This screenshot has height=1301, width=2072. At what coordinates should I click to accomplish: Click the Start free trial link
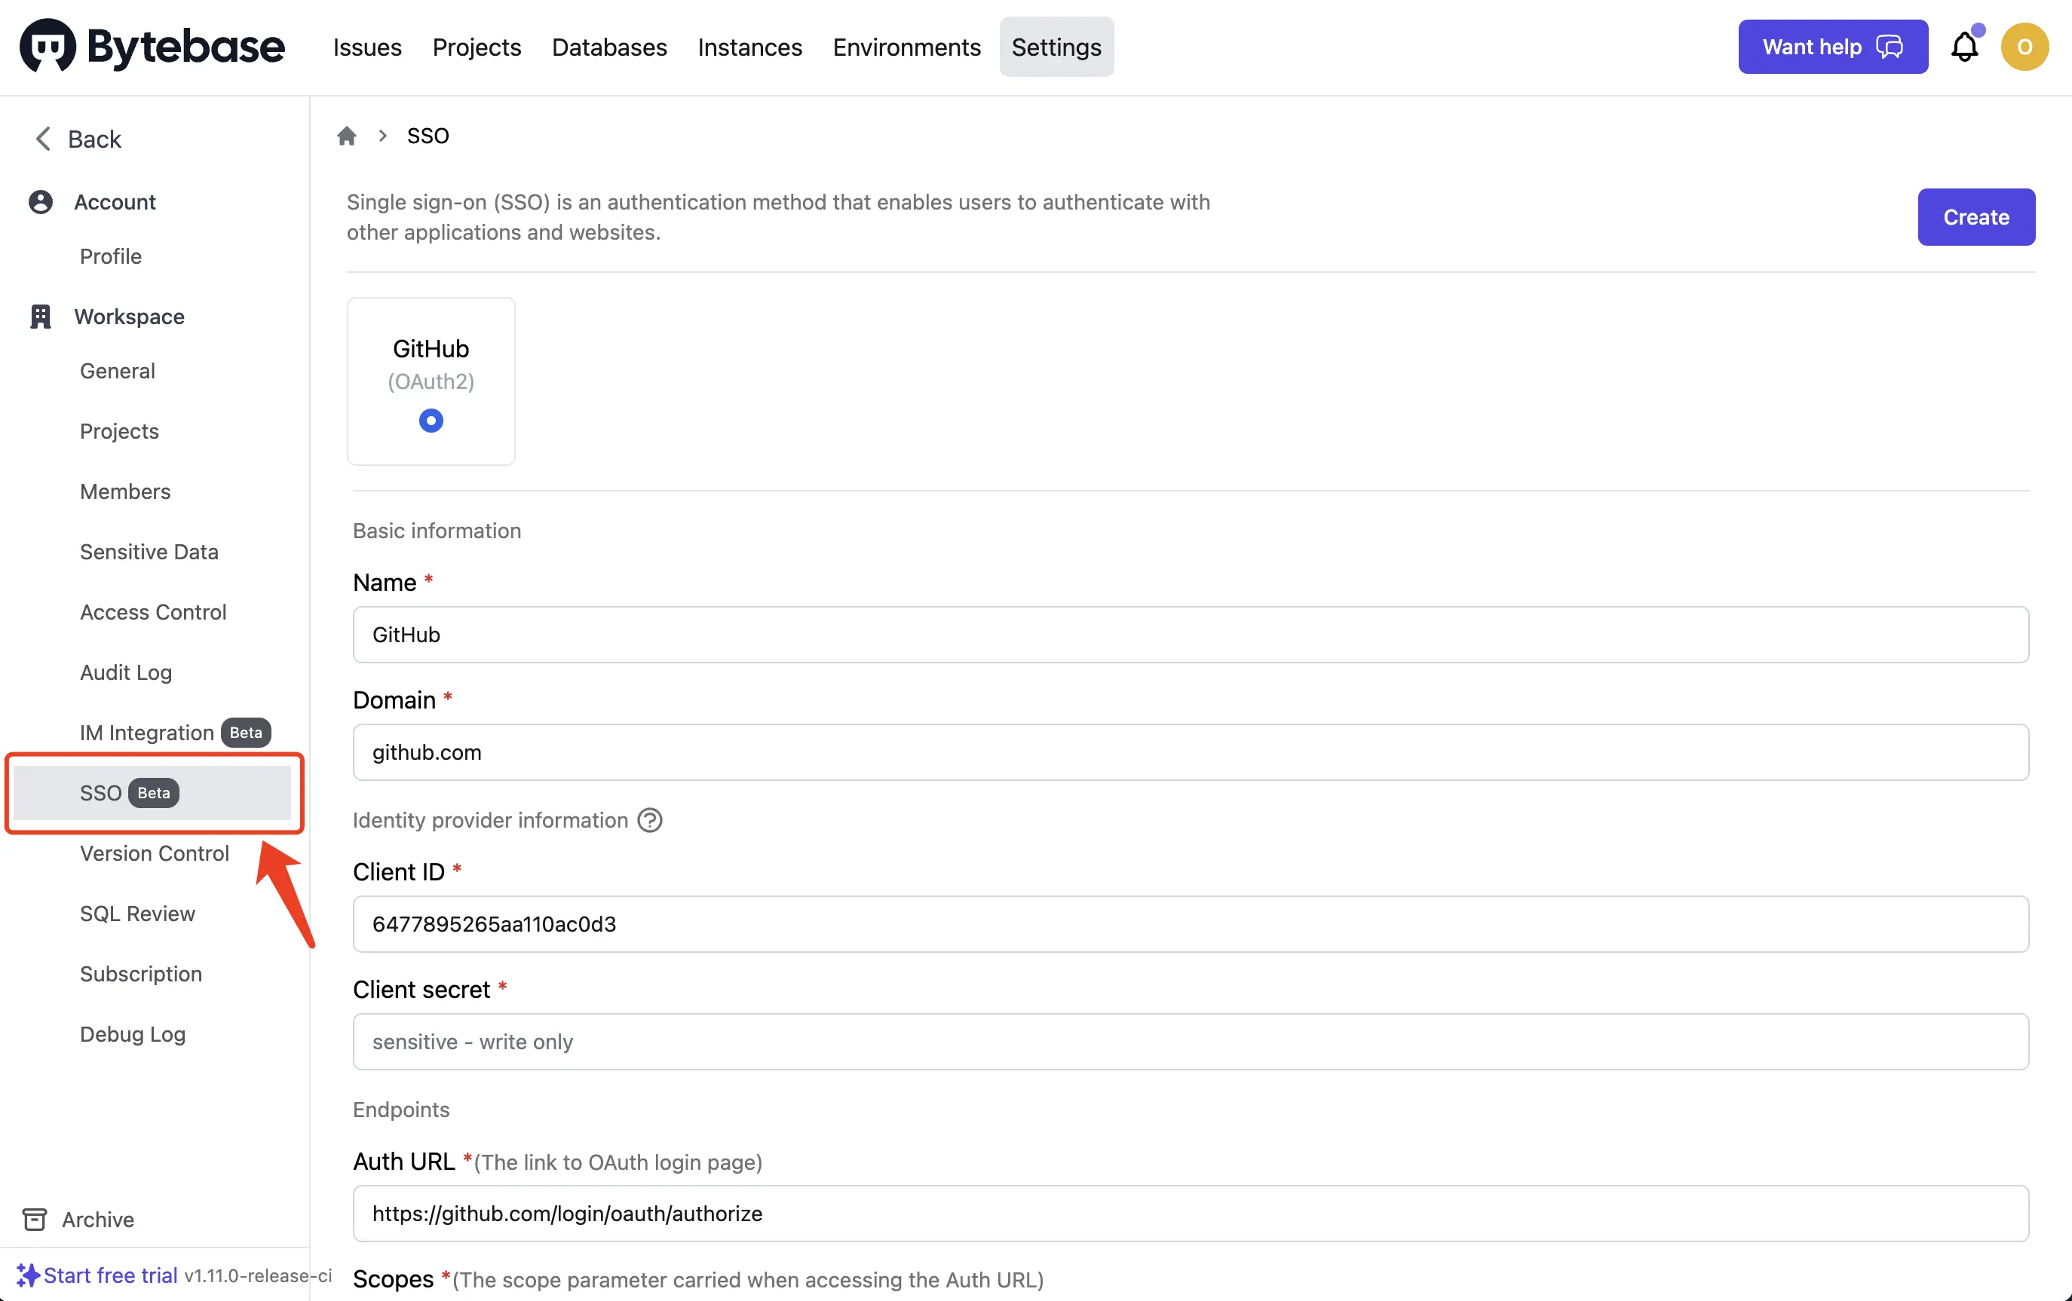[110, 1275]
